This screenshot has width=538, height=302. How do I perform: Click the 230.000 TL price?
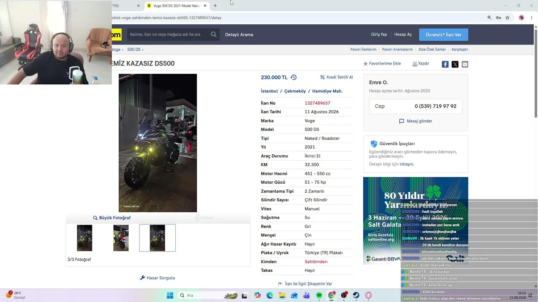click(274, 77)
